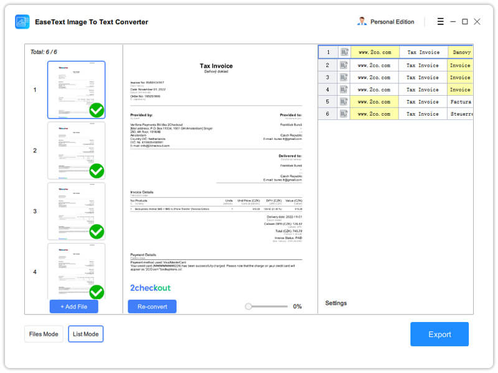Click the row 3 document icon

pyautogui.click(x=344, y=77)
